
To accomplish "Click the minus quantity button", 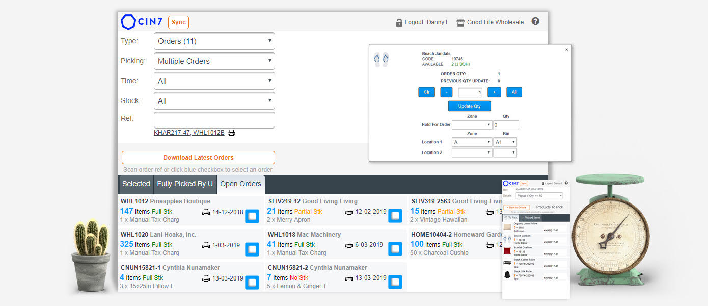I will pyautogui.click(x=446, y=92).
